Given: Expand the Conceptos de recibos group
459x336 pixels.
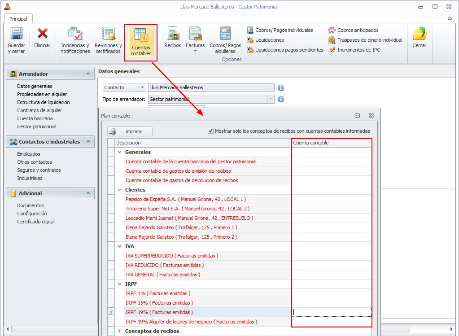Looking at the screenshot, I should [119, 331].
